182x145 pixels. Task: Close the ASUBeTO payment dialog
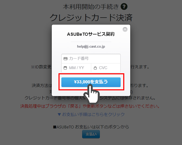click(x=125, y=30)
